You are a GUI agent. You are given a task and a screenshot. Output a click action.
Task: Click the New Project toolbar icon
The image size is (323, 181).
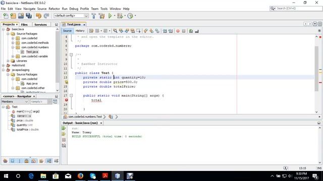point(13,16)
